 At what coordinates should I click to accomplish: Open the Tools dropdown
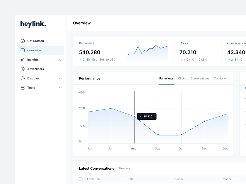60,88
